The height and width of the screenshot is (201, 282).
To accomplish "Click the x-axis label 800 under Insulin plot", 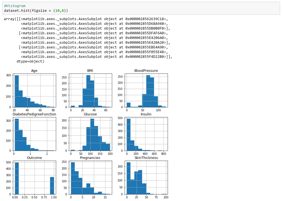I will [x=164, y=154].
